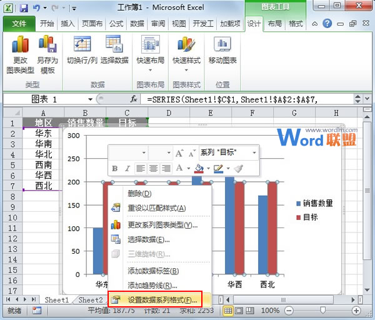Switch to Page Layout view
The image size is (375, 320).
[x=239, y=311]
